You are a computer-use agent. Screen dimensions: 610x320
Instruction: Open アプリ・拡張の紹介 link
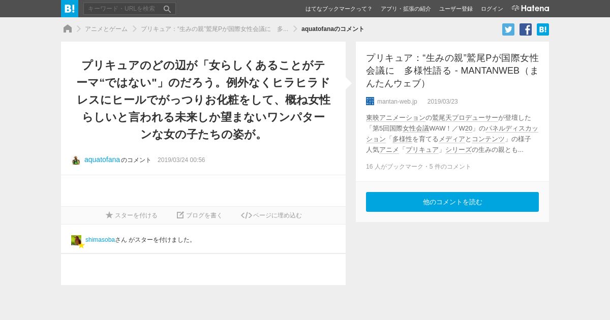406,9
